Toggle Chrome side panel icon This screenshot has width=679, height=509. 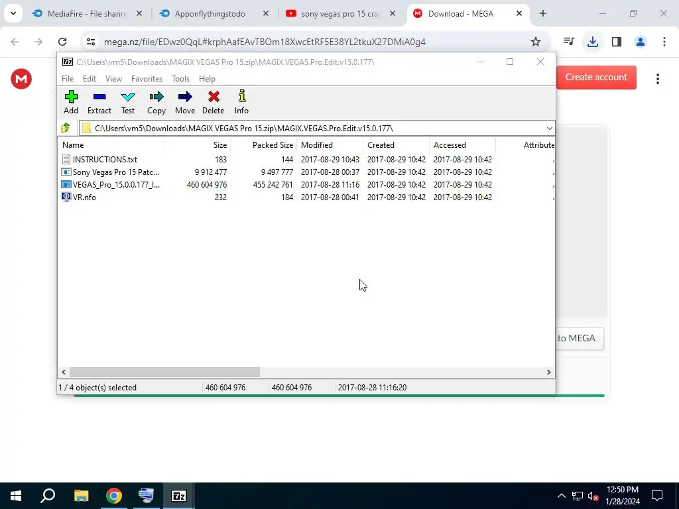tap(616, 42)
